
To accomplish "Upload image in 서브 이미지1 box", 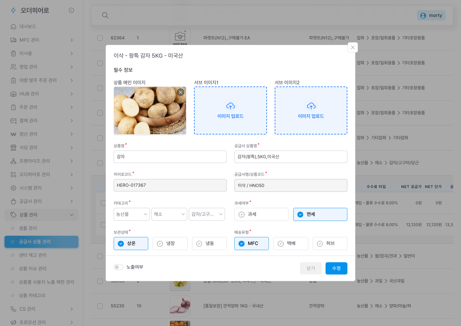I will (x=230, y=110).
